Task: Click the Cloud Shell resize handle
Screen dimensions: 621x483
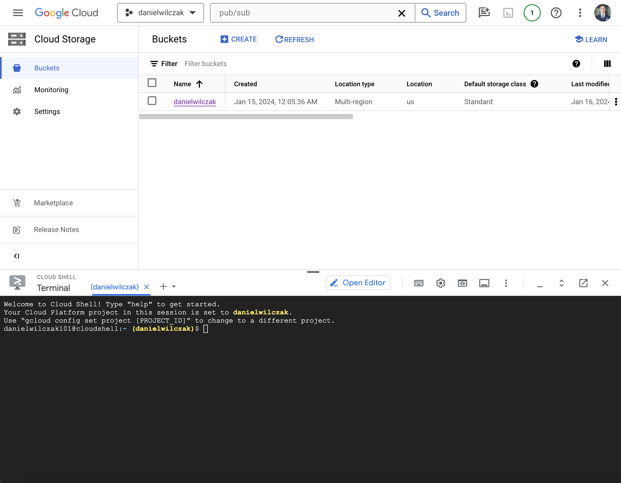Action: (x=313, y=272)
